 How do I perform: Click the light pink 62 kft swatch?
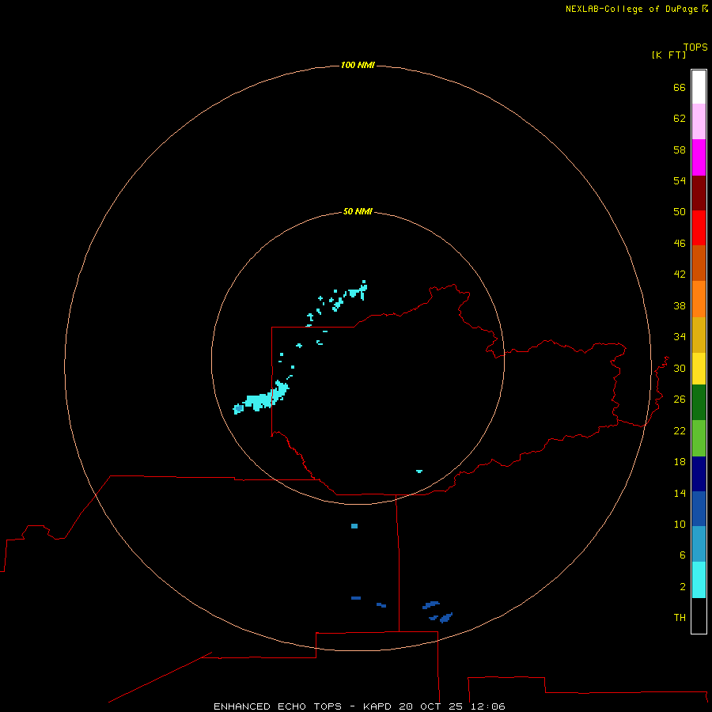(x=699, y=122)
